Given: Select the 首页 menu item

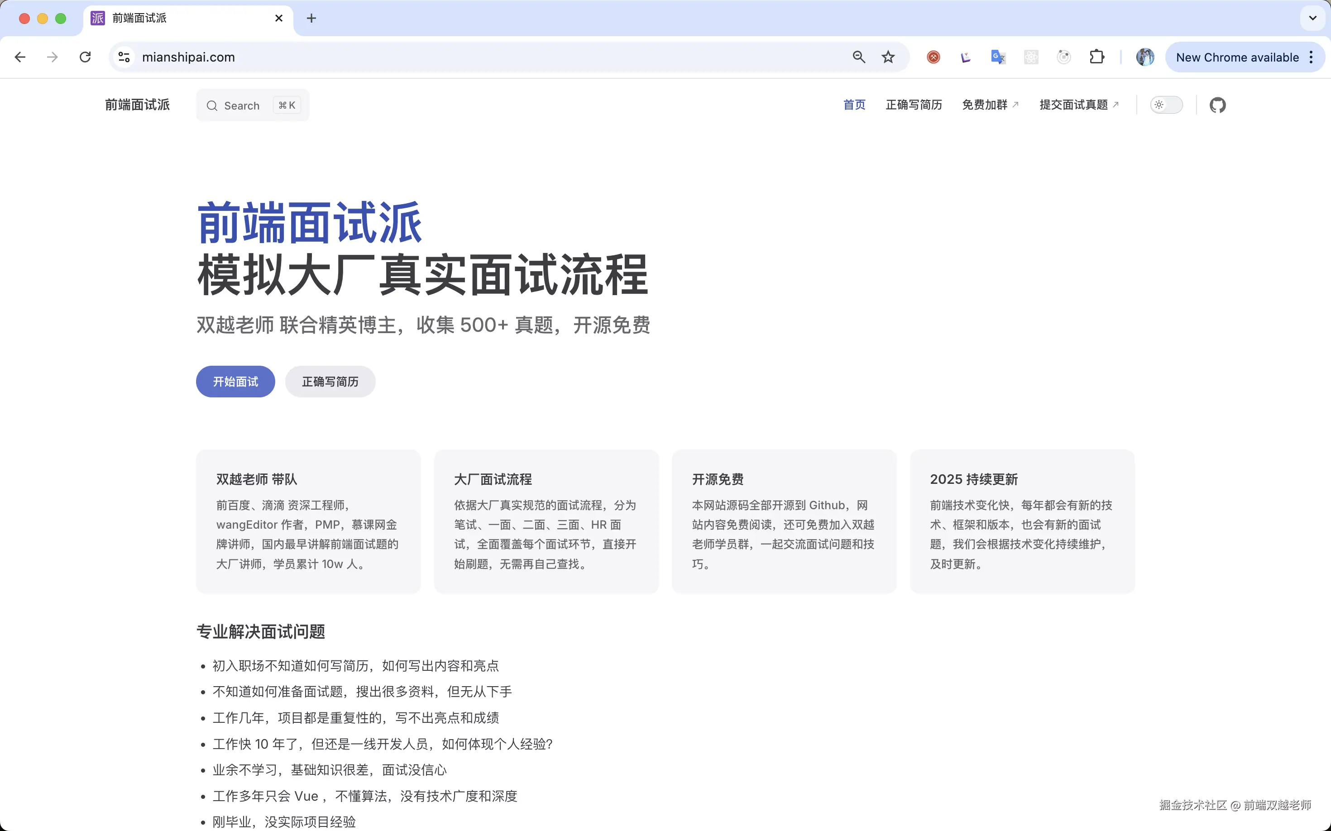Looking at the screenshot, I should tap(854, 105).
